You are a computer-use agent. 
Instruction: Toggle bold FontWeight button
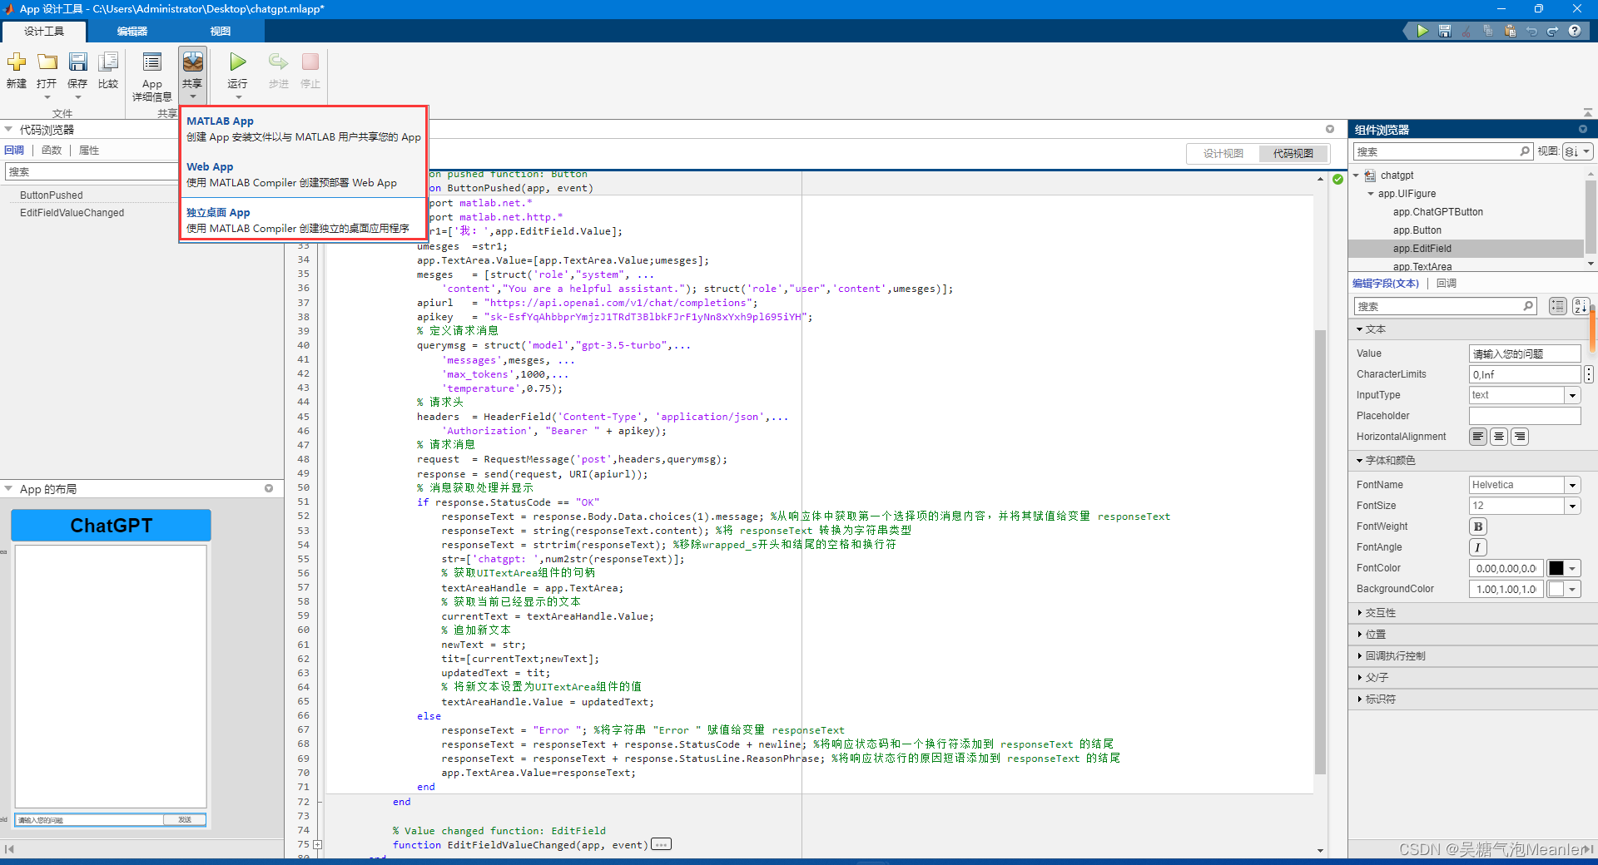click(x=1478, y=526)
